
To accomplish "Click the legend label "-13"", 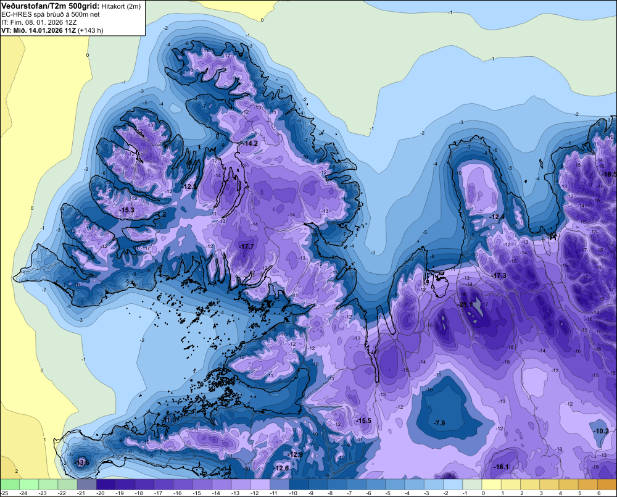I will 235,493.
